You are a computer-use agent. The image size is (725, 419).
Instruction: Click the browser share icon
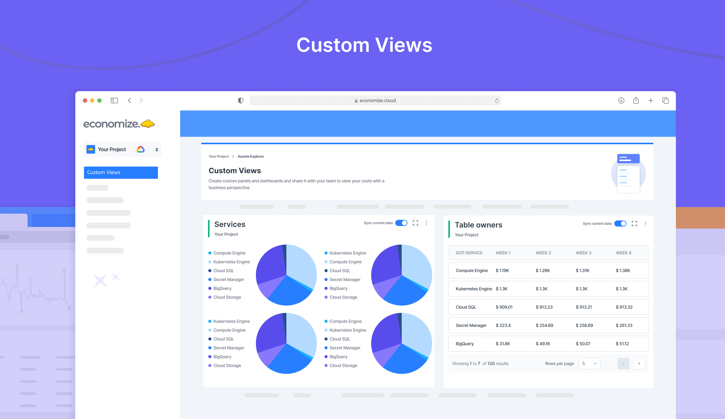[x=636, y=101]
